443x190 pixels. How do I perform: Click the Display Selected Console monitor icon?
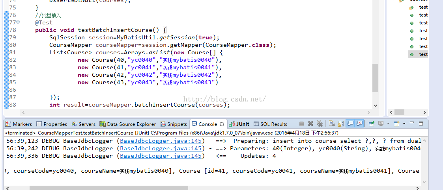pos(381,124)
